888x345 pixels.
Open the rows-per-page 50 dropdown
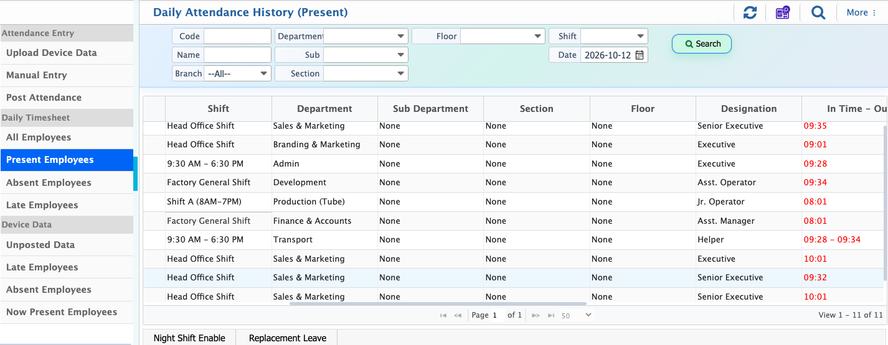click(576, 316)
